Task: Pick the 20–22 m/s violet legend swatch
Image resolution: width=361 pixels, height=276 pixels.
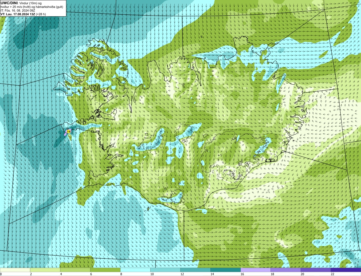Action: click(x=316, y=270)
